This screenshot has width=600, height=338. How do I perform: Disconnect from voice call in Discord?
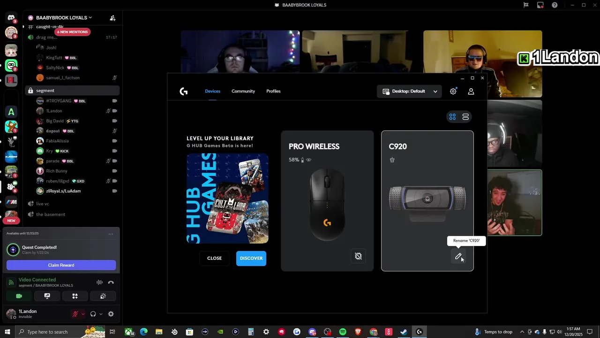(x=111, y=283)
